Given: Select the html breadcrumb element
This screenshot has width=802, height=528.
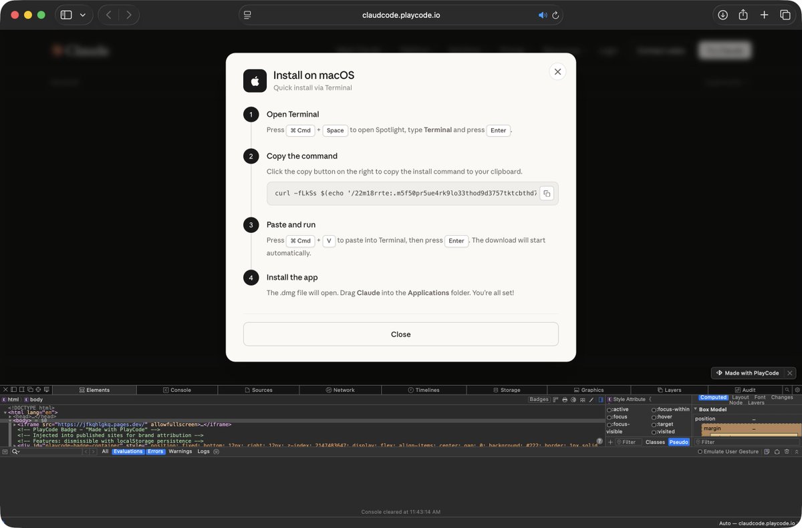Looking at the screenshot, I should 10,400.
